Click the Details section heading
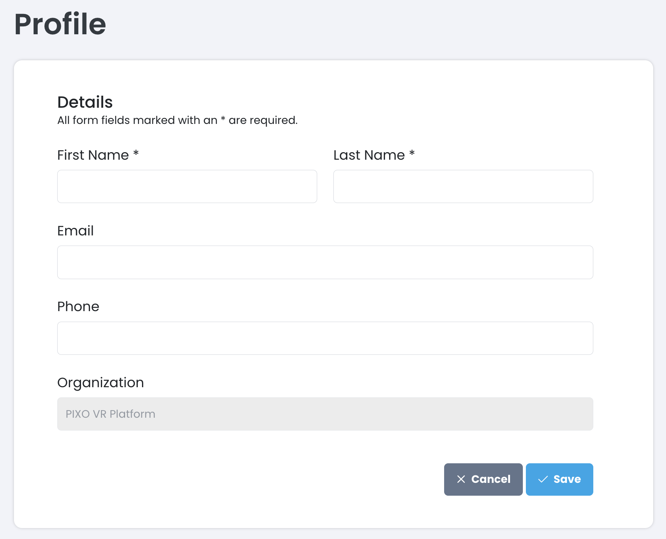The width and height of the screenshot is (666, 539). [x=85, y=102]
